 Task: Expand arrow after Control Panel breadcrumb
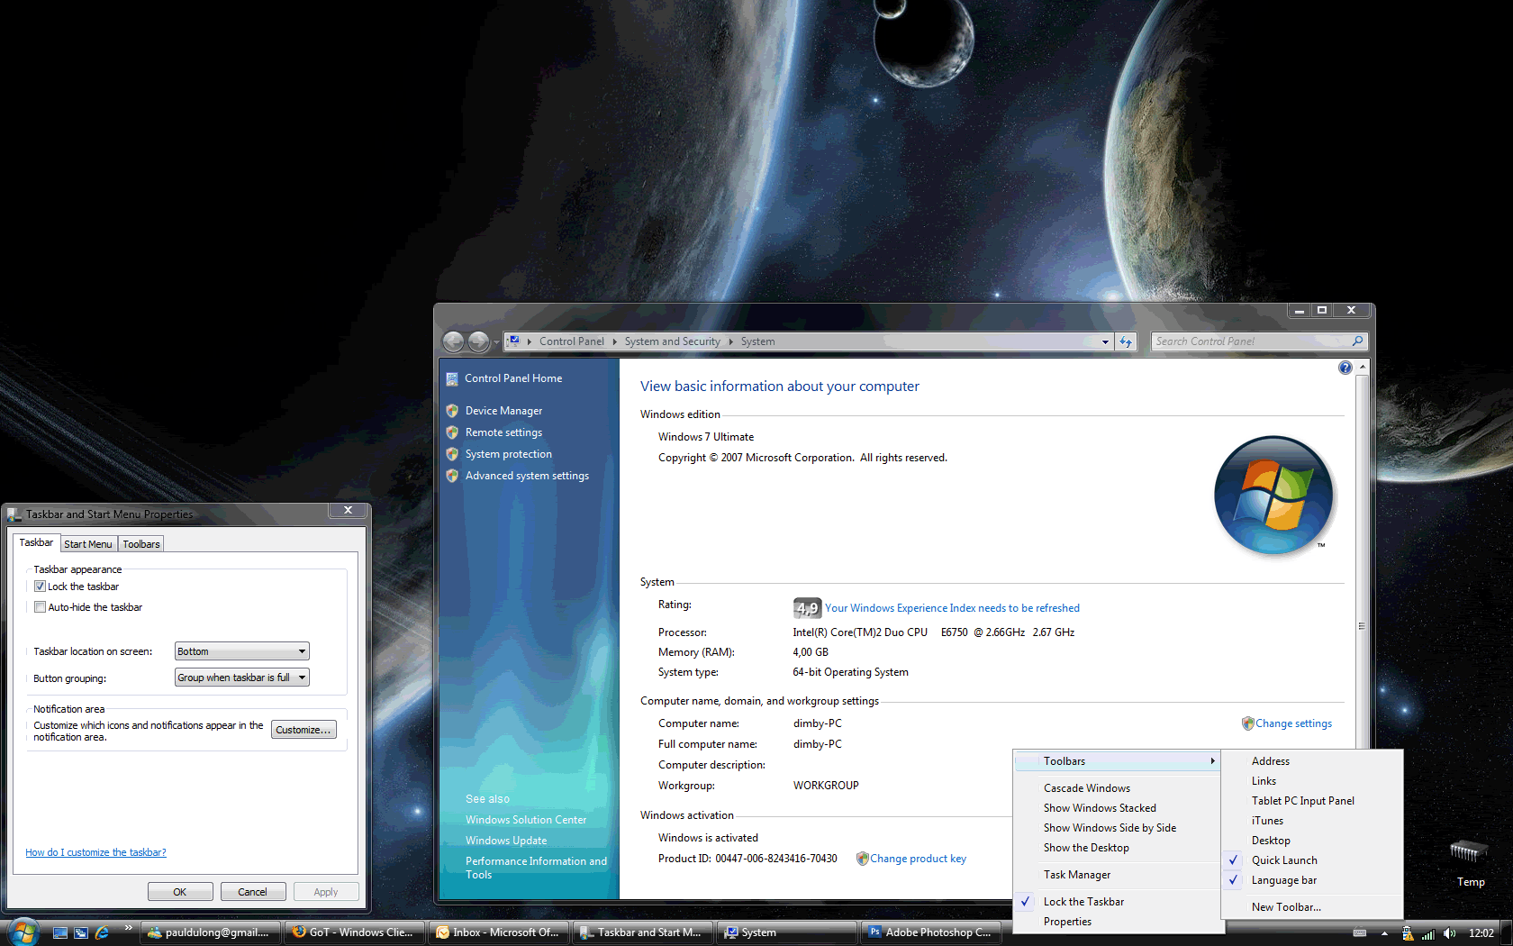click(614, 341)
